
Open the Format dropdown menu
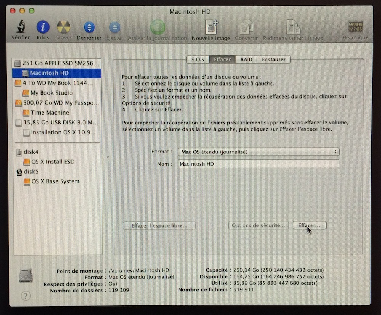(x=259, y=152)
